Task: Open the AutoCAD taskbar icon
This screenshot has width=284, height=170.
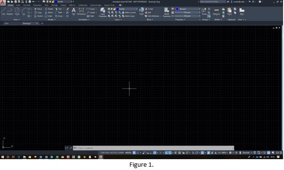Action: (x=101, y=157)
